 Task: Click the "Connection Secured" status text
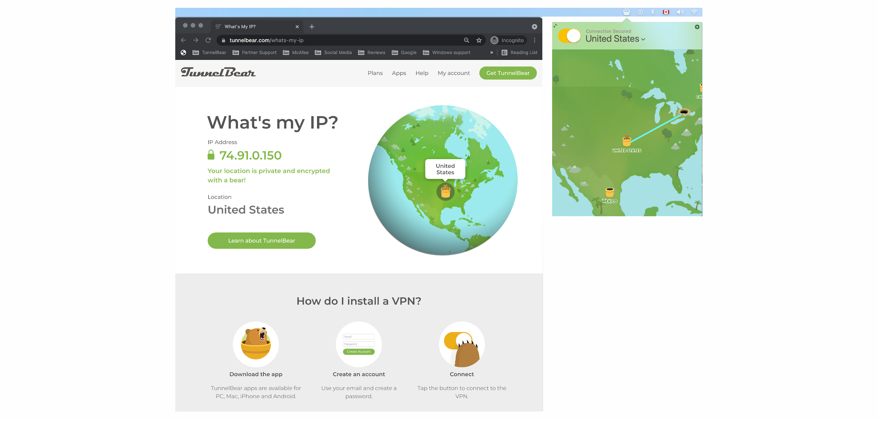tap(609, 31)
